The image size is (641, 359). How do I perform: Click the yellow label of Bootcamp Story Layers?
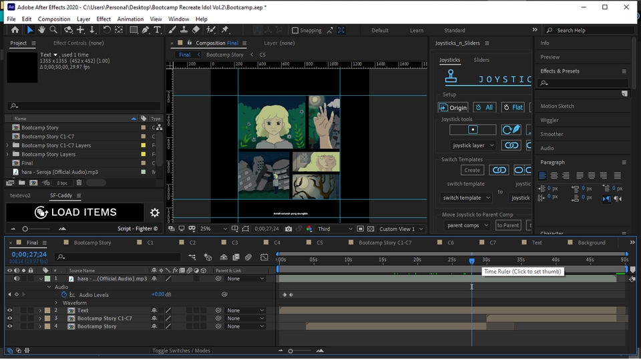pos(144,155)
